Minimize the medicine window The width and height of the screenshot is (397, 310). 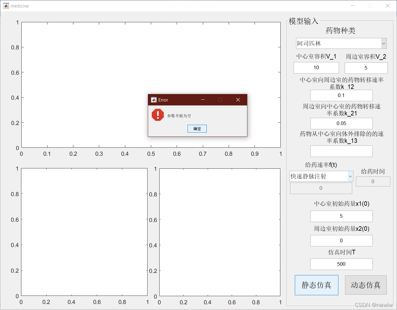coord(353,6)
